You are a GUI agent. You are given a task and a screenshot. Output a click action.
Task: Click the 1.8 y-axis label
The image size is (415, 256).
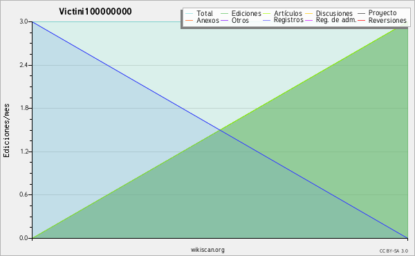click(x=24, y=108)
